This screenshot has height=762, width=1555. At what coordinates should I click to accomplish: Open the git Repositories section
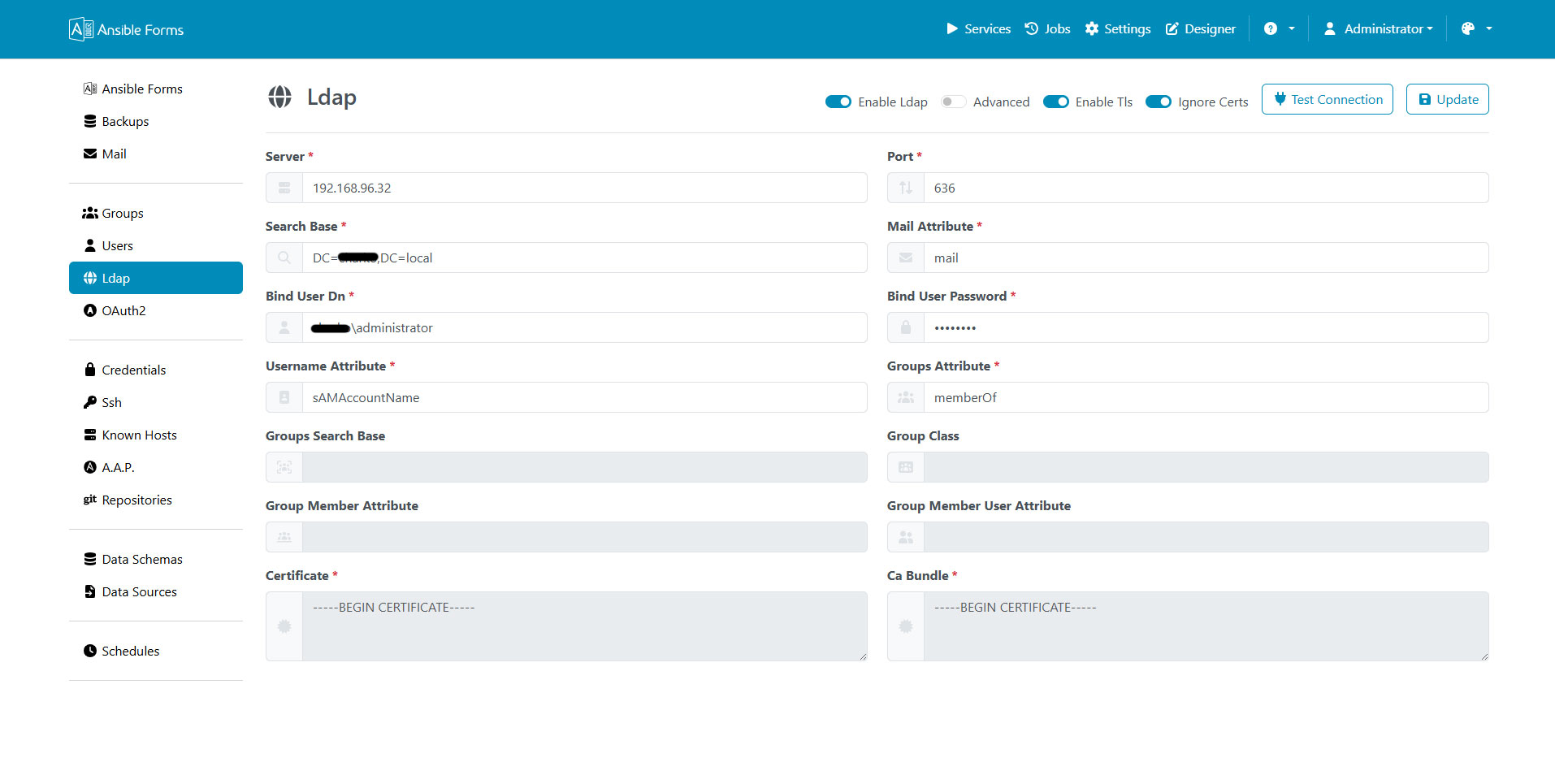[89, 500]
